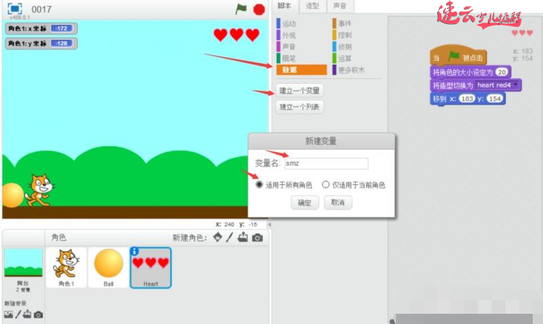Click the red stop sign button
Image resolution: width=543 pixels, height=324 pixels.
pos(259,10)
